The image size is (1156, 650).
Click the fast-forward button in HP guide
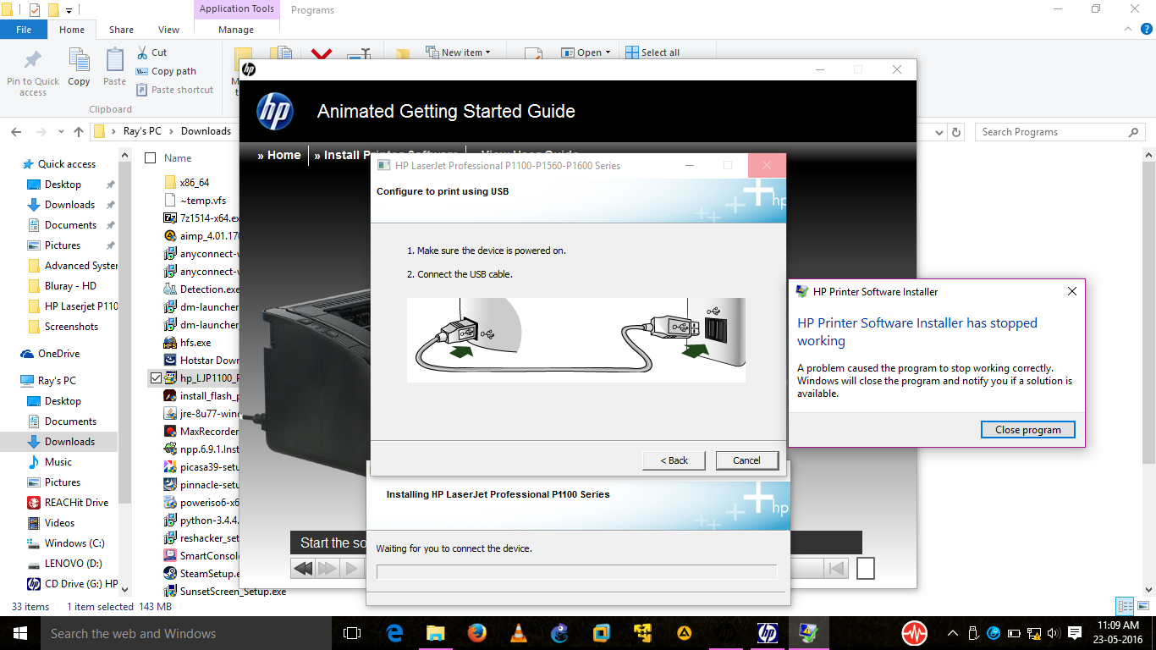pyautogui.click(x=328, y=568)
